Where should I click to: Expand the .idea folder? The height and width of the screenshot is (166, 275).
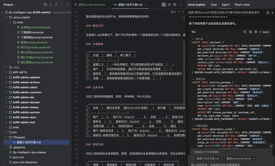point(6,67)
